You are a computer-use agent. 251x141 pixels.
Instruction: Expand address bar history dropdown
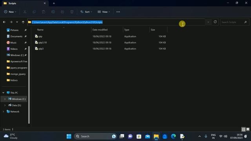208,22
